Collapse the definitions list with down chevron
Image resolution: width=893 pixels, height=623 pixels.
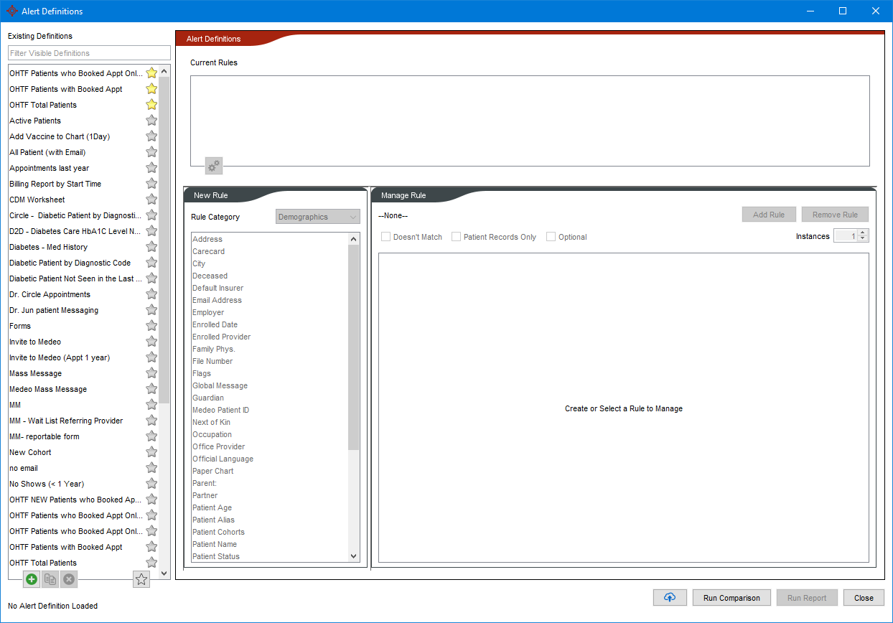click(x=164, y=573)
